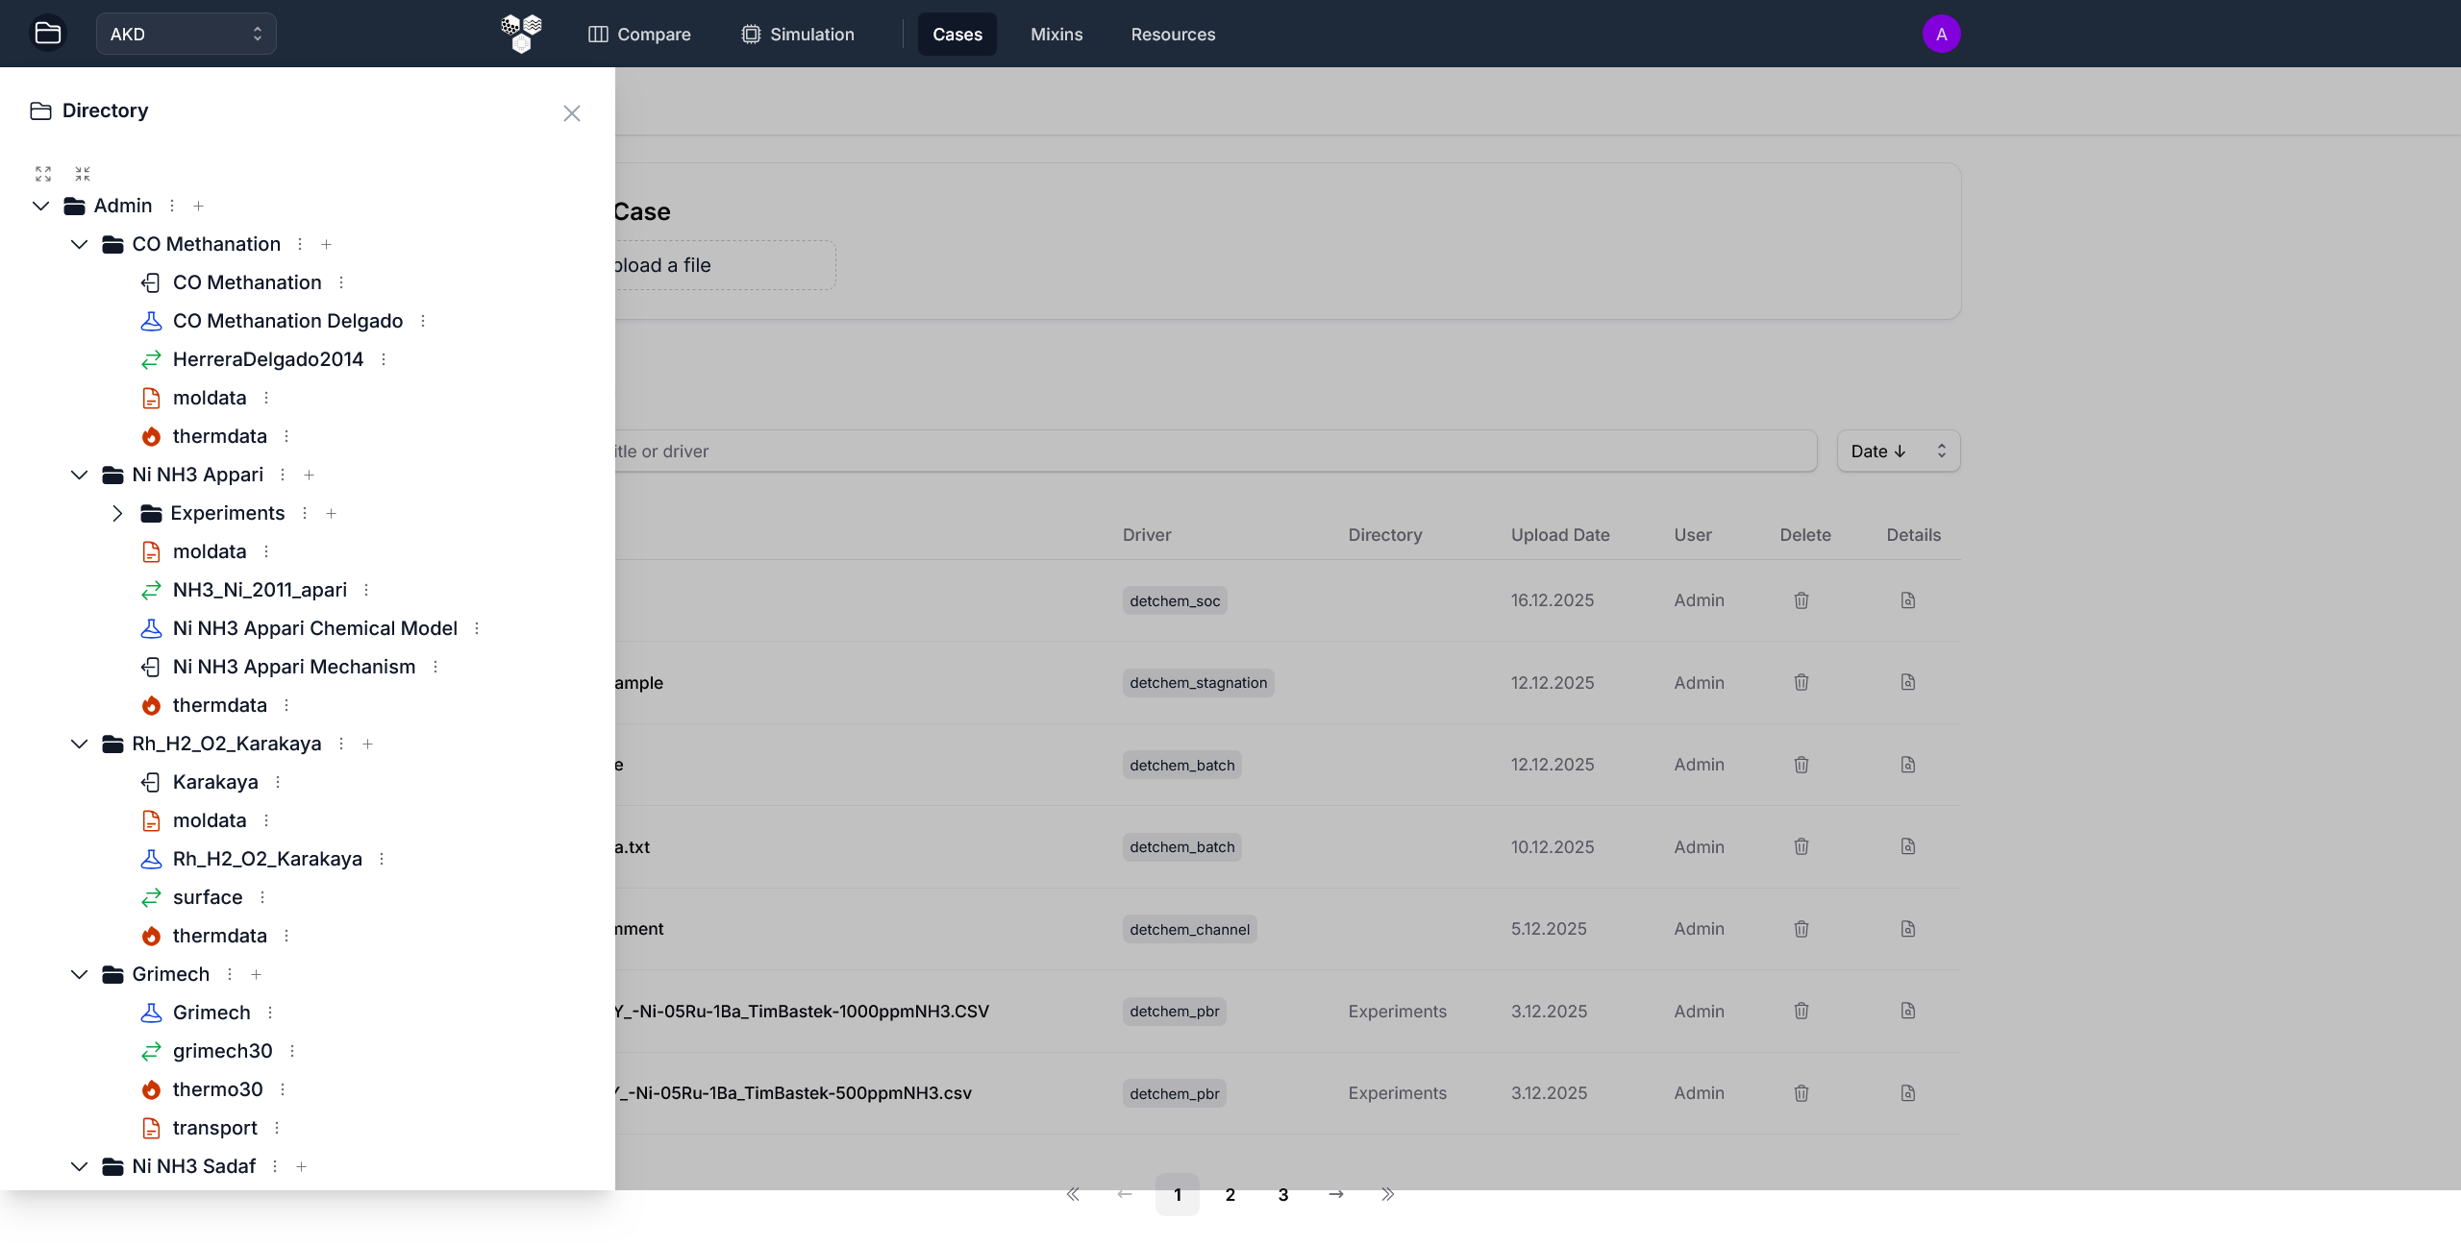Click the expand all tree icon

[x=43, y=174]
